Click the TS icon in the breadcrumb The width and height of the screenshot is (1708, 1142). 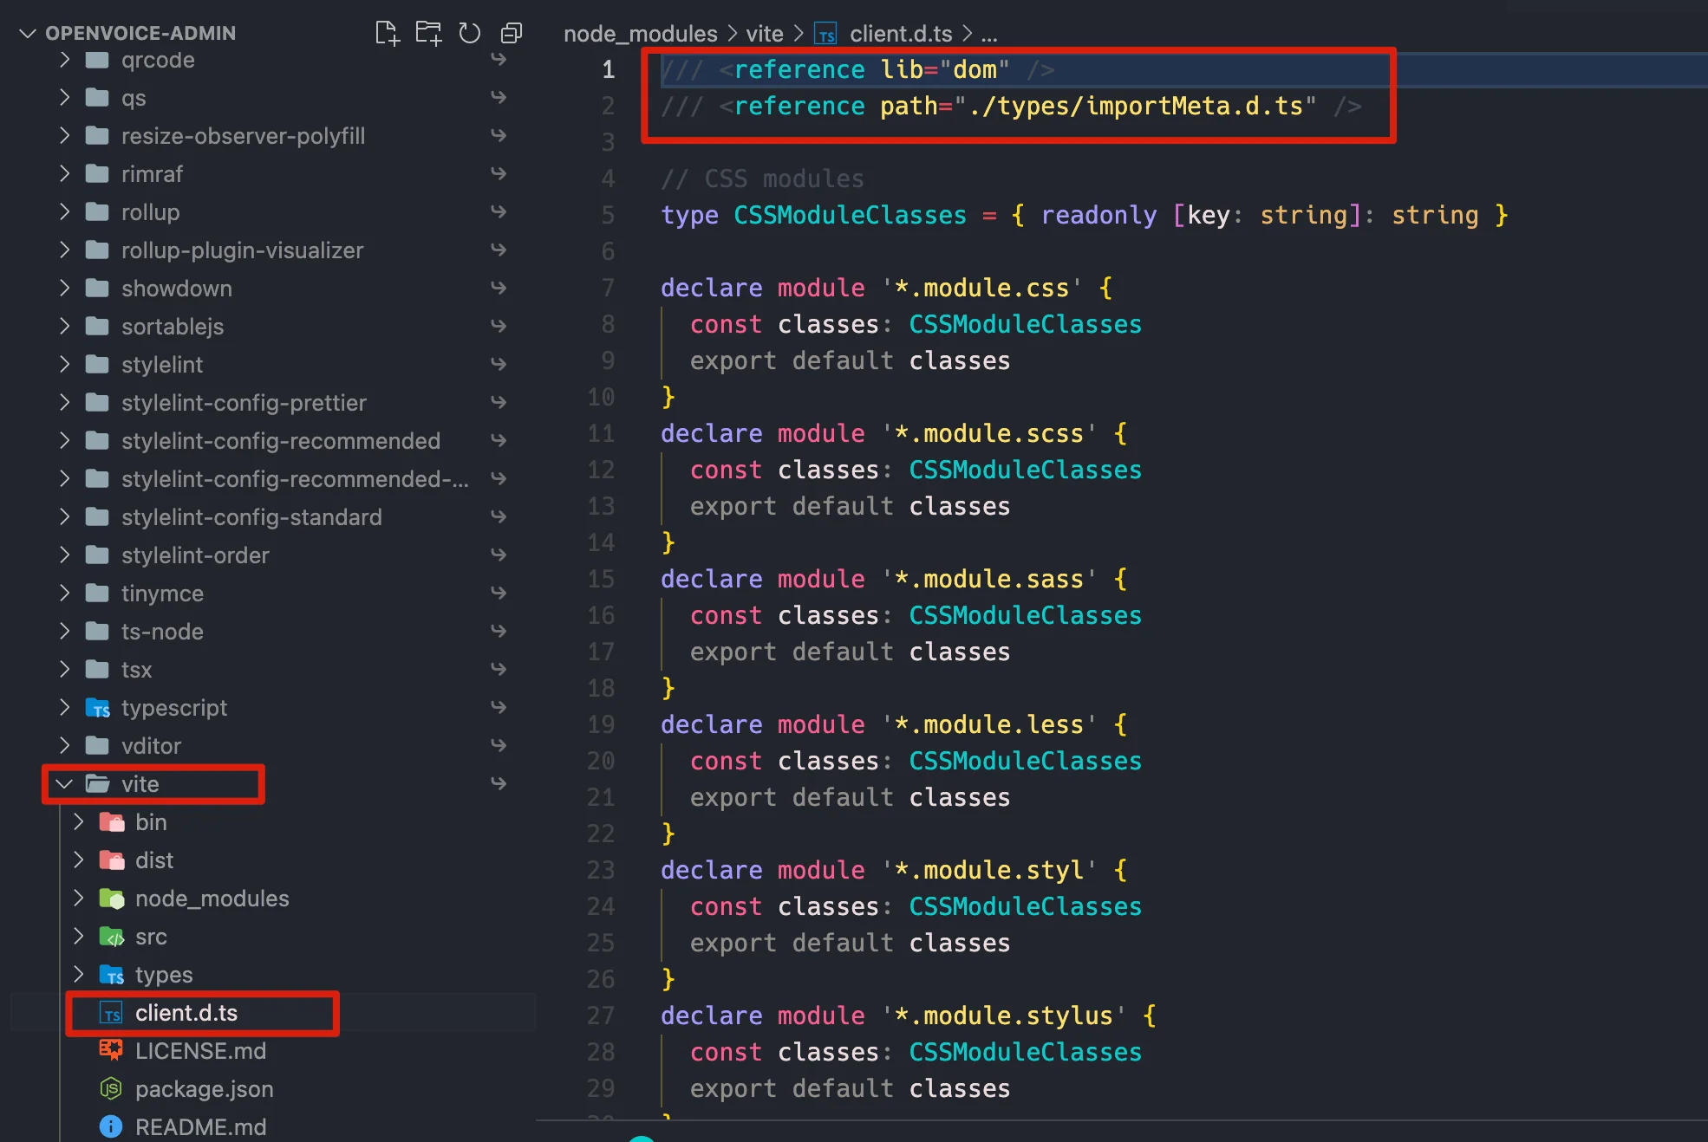[x=825, y=34]
